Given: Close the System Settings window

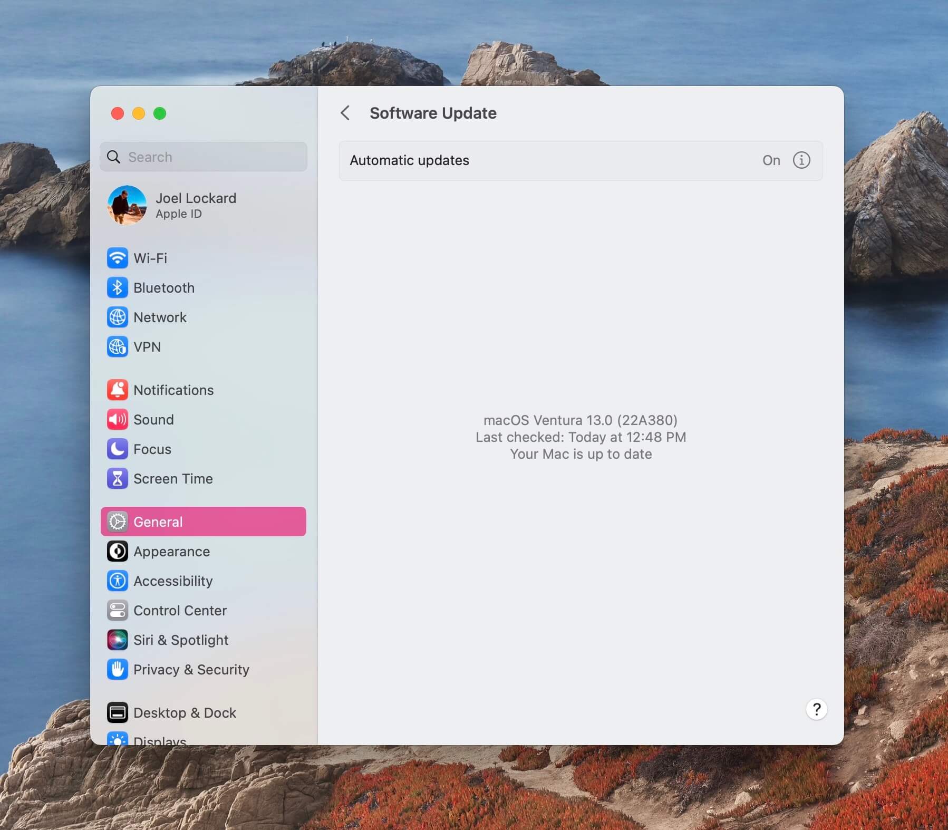Looking at the screenshot, I should [x=117, y=113].
